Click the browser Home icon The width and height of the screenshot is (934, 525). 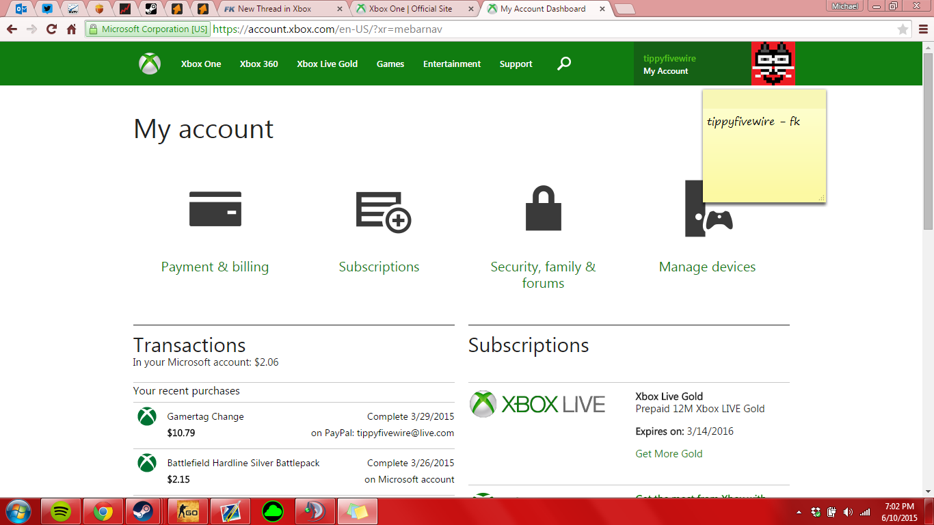(71, 29)
